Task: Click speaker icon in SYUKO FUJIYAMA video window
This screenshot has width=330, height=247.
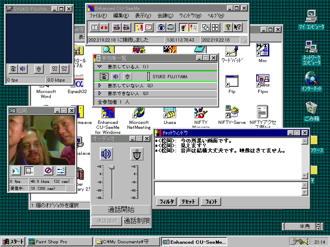Action: tap(23, 69)
